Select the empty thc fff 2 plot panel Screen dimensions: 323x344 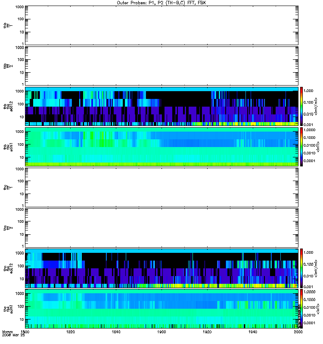coord(162,228)
